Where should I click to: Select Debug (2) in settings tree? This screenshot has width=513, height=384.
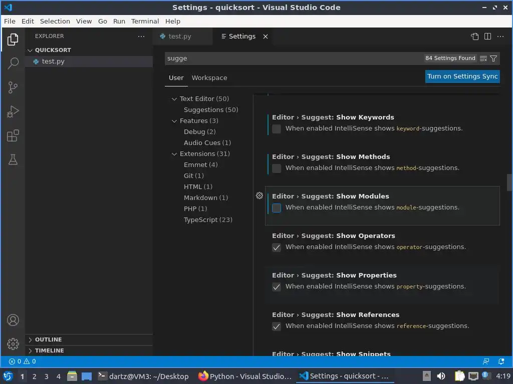coord(199,132)
